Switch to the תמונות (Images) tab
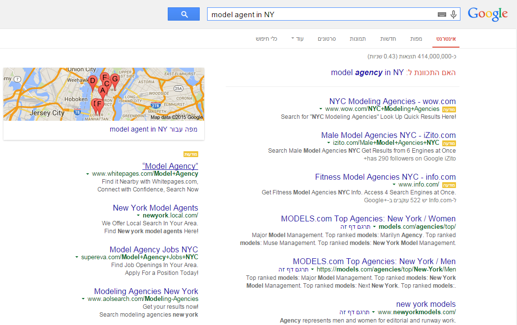The image size is (517, 325). click(358, 39)
